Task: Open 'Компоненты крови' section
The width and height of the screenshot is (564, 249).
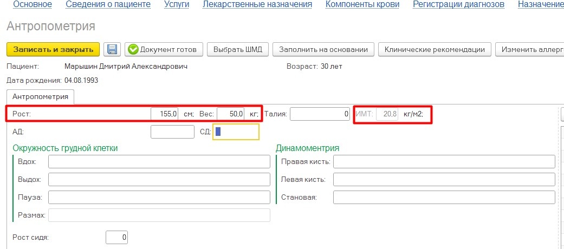Action: pyautogui.click(x=362, y=4)
